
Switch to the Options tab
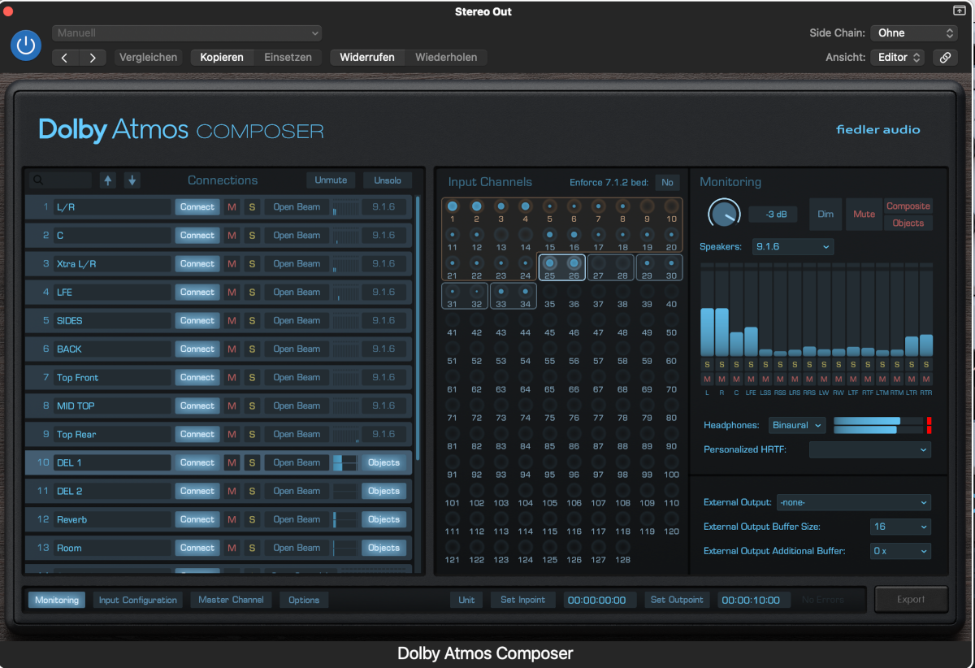[x=304, y=600]
